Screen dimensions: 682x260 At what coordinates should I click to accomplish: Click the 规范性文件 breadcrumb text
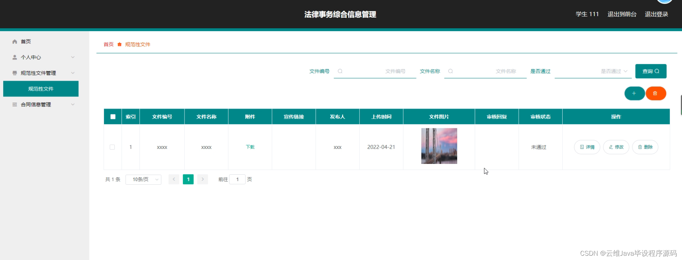pos(138,44)
